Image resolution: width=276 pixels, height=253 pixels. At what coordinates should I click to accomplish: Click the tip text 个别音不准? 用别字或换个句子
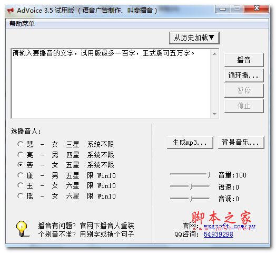86,234
